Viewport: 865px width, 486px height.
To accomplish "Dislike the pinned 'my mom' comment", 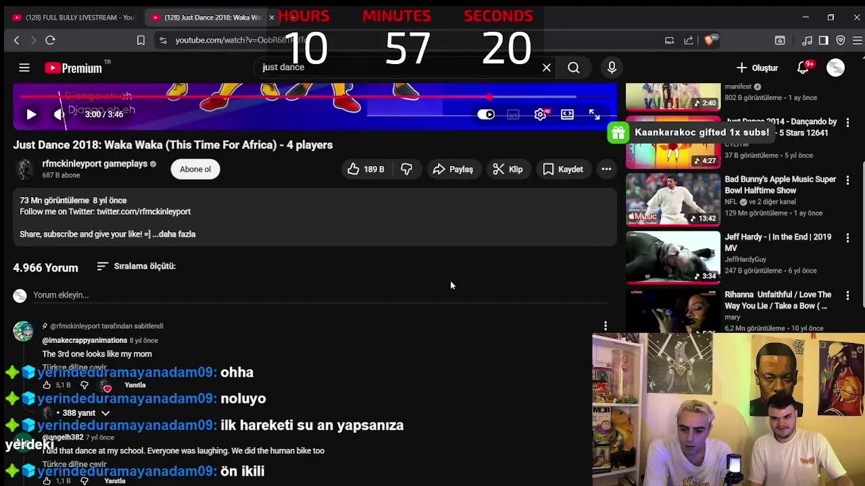I will pyautogui.click(x=84, y=385).
